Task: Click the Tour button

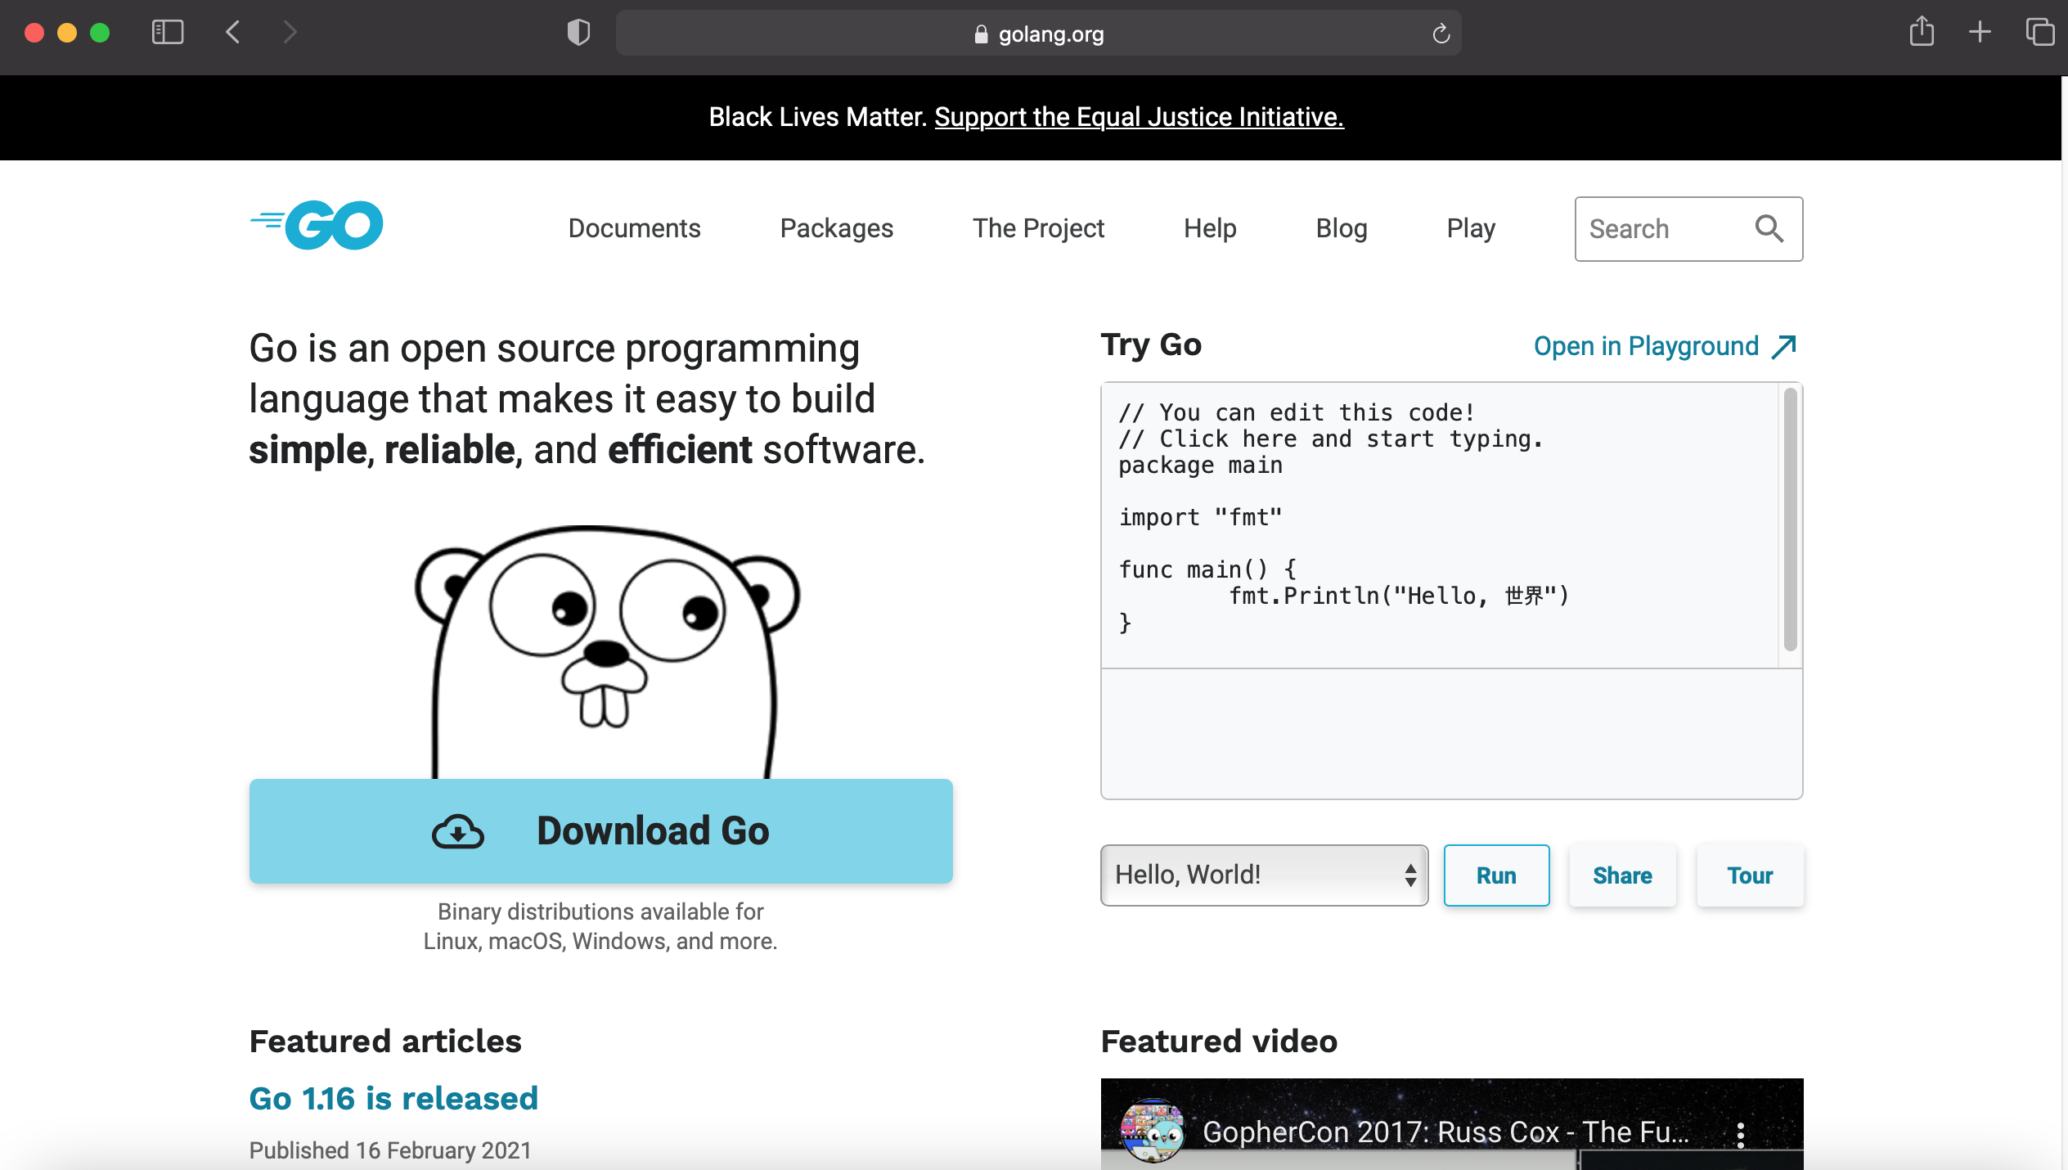Action: point(1750,875)
